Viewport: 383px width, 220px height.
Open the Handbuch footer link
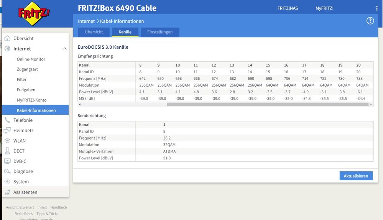59,207
